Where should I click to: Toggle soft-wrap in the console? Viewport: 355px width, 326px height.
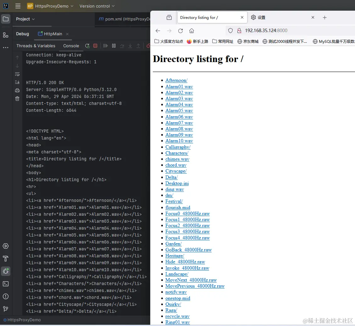point(17,74)
